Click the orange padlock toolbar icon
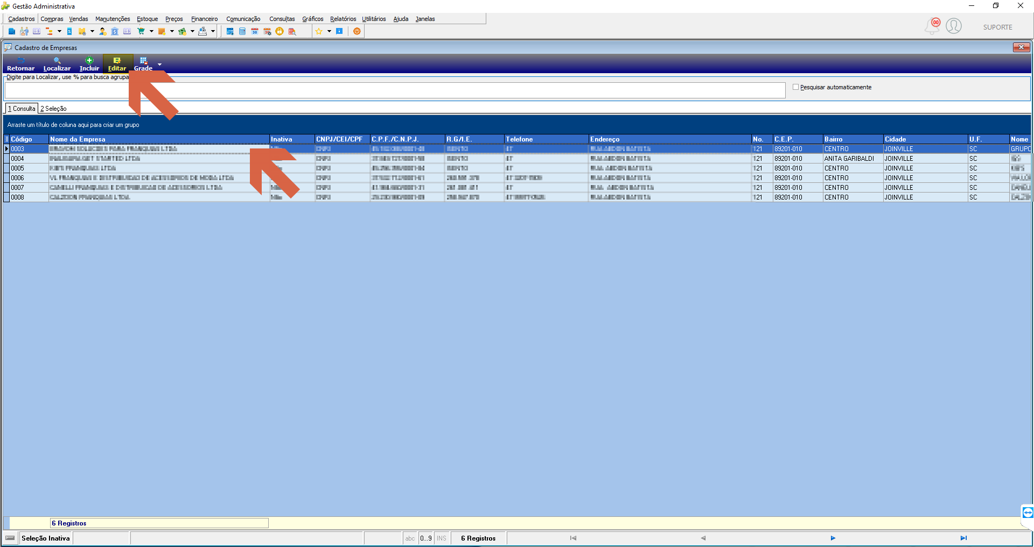 (280, 32)
